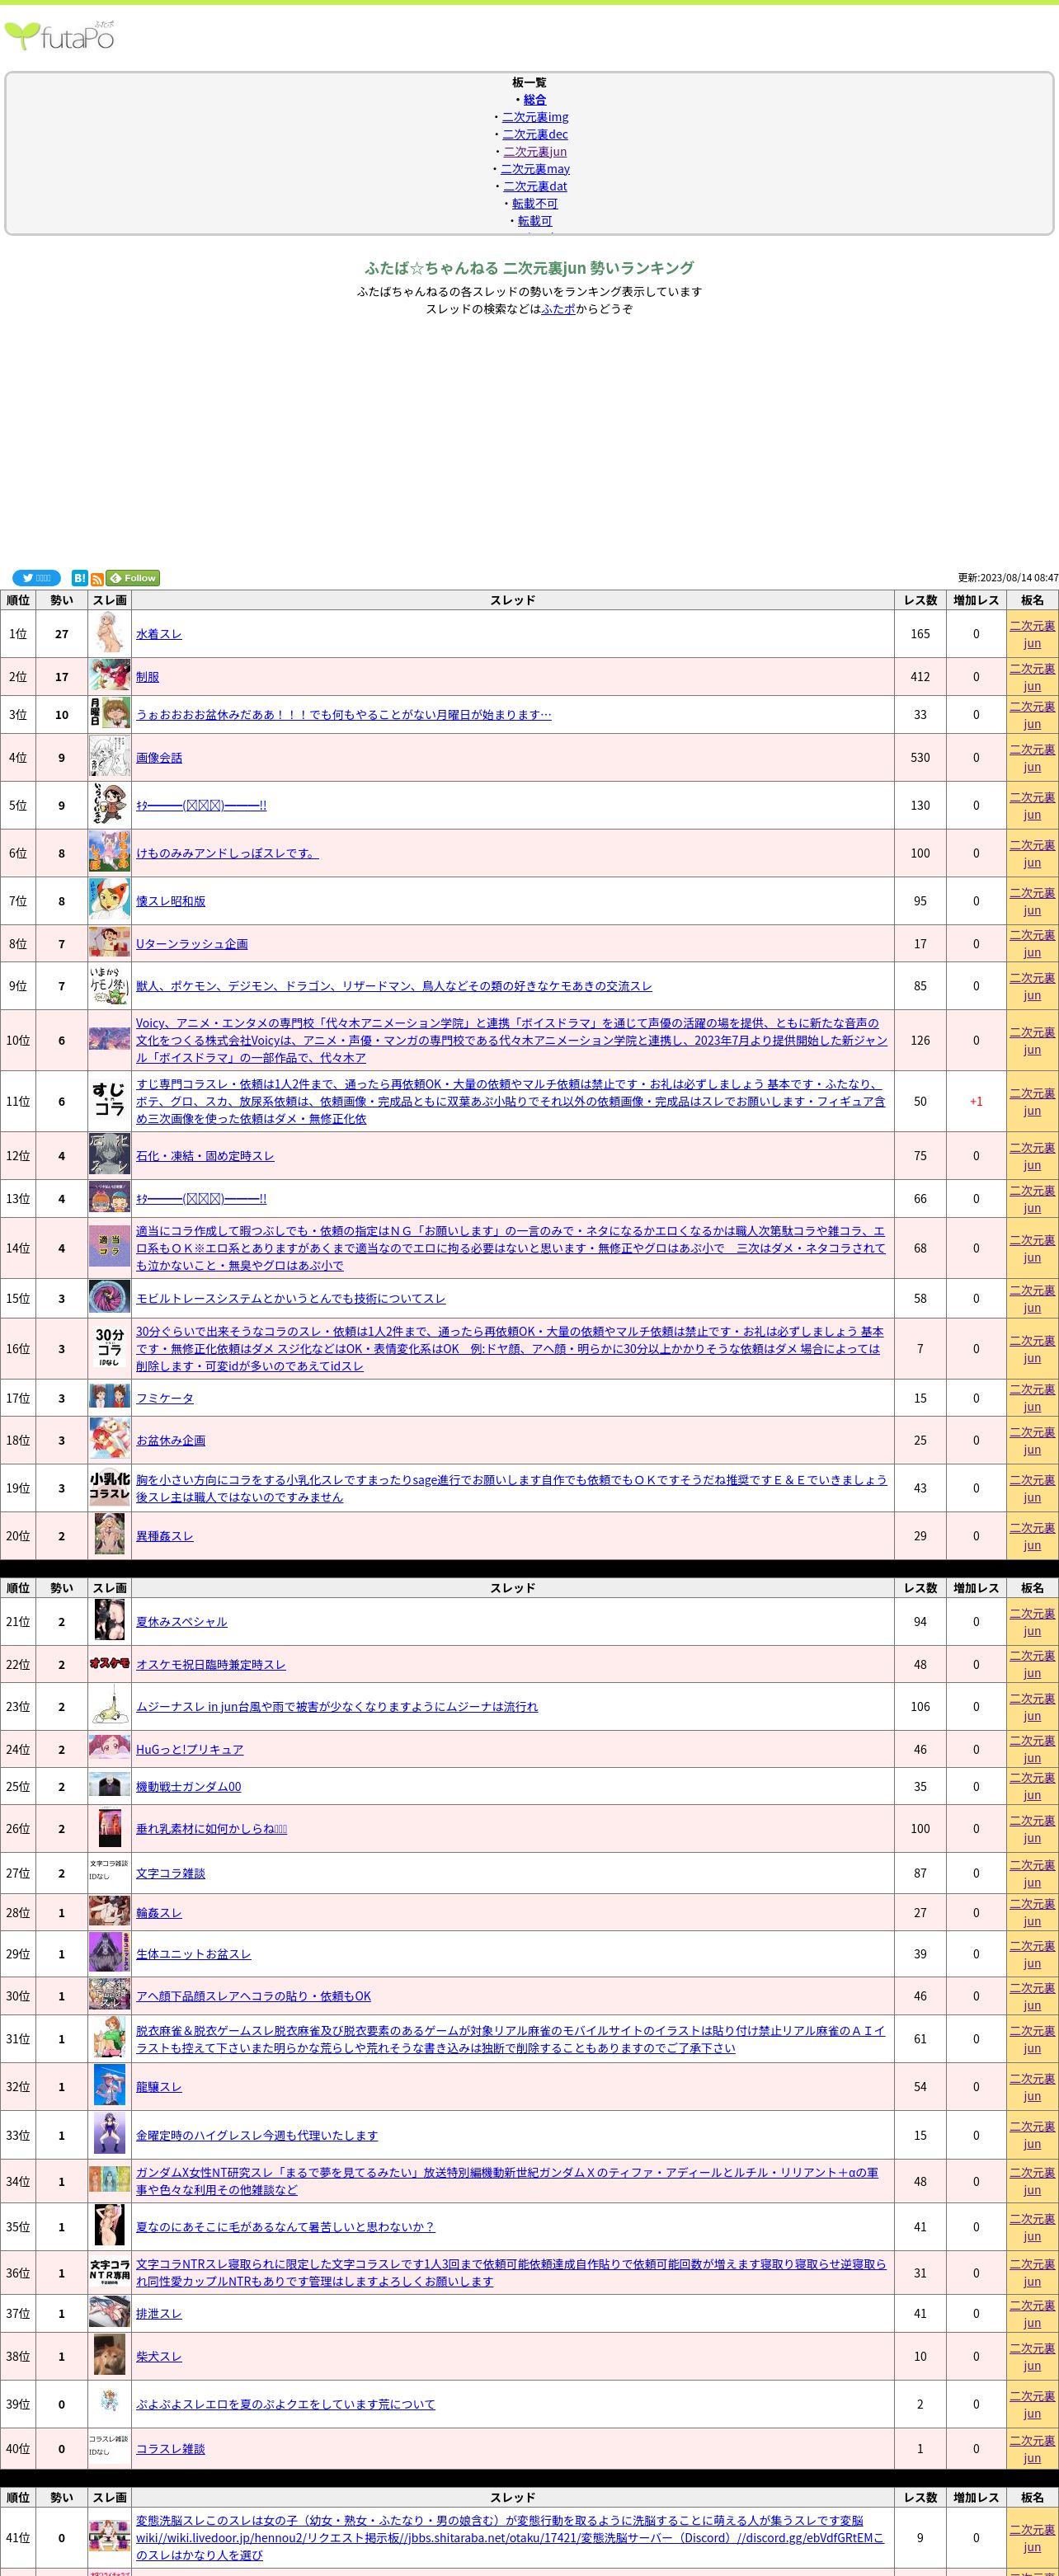
Task: Click the すじコラ thumbnail in 11位 row
Action: click(109, 1101)
